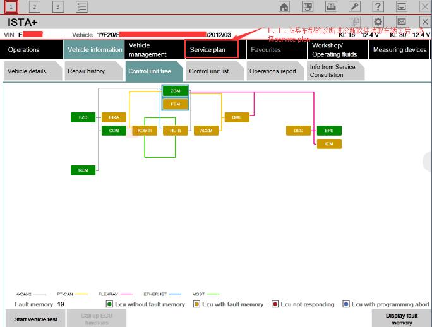Click Display fault memory button
This screenshot has width=432, height=327.
(x=402, y=319)
